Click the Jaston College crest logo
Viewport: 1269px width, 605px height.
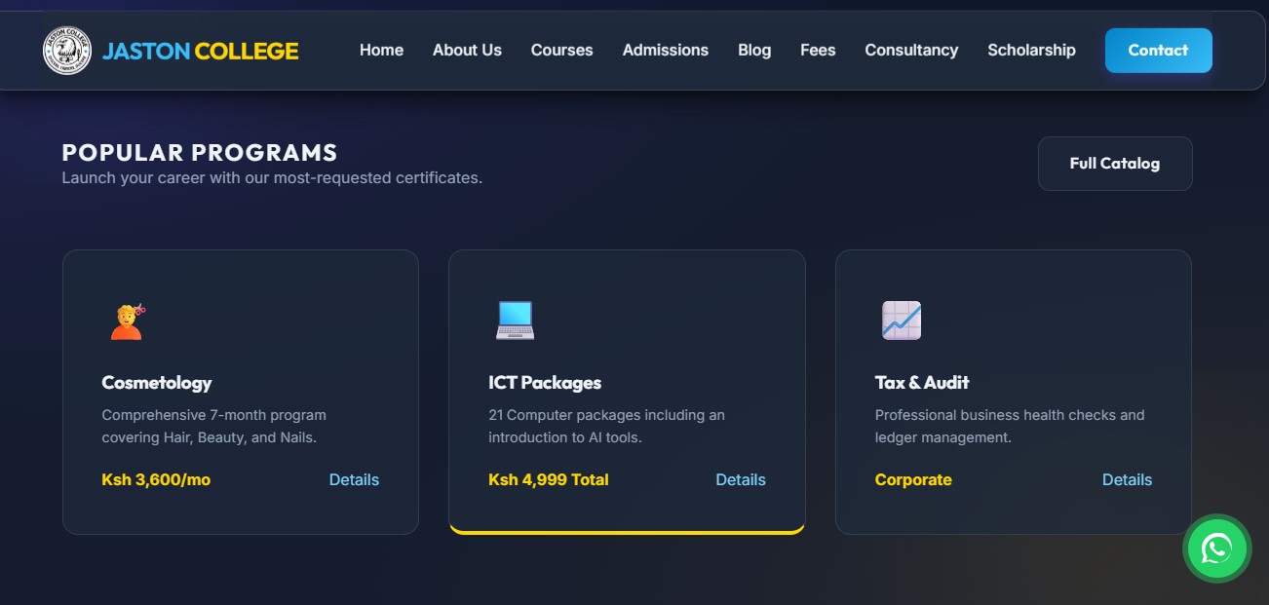pos(66,51)
